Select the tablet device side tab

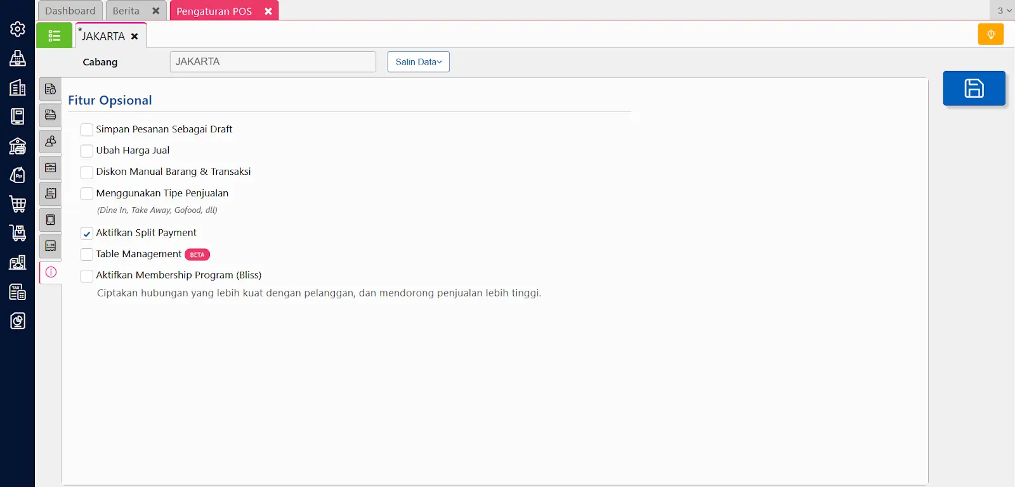[x=51, y=220]
